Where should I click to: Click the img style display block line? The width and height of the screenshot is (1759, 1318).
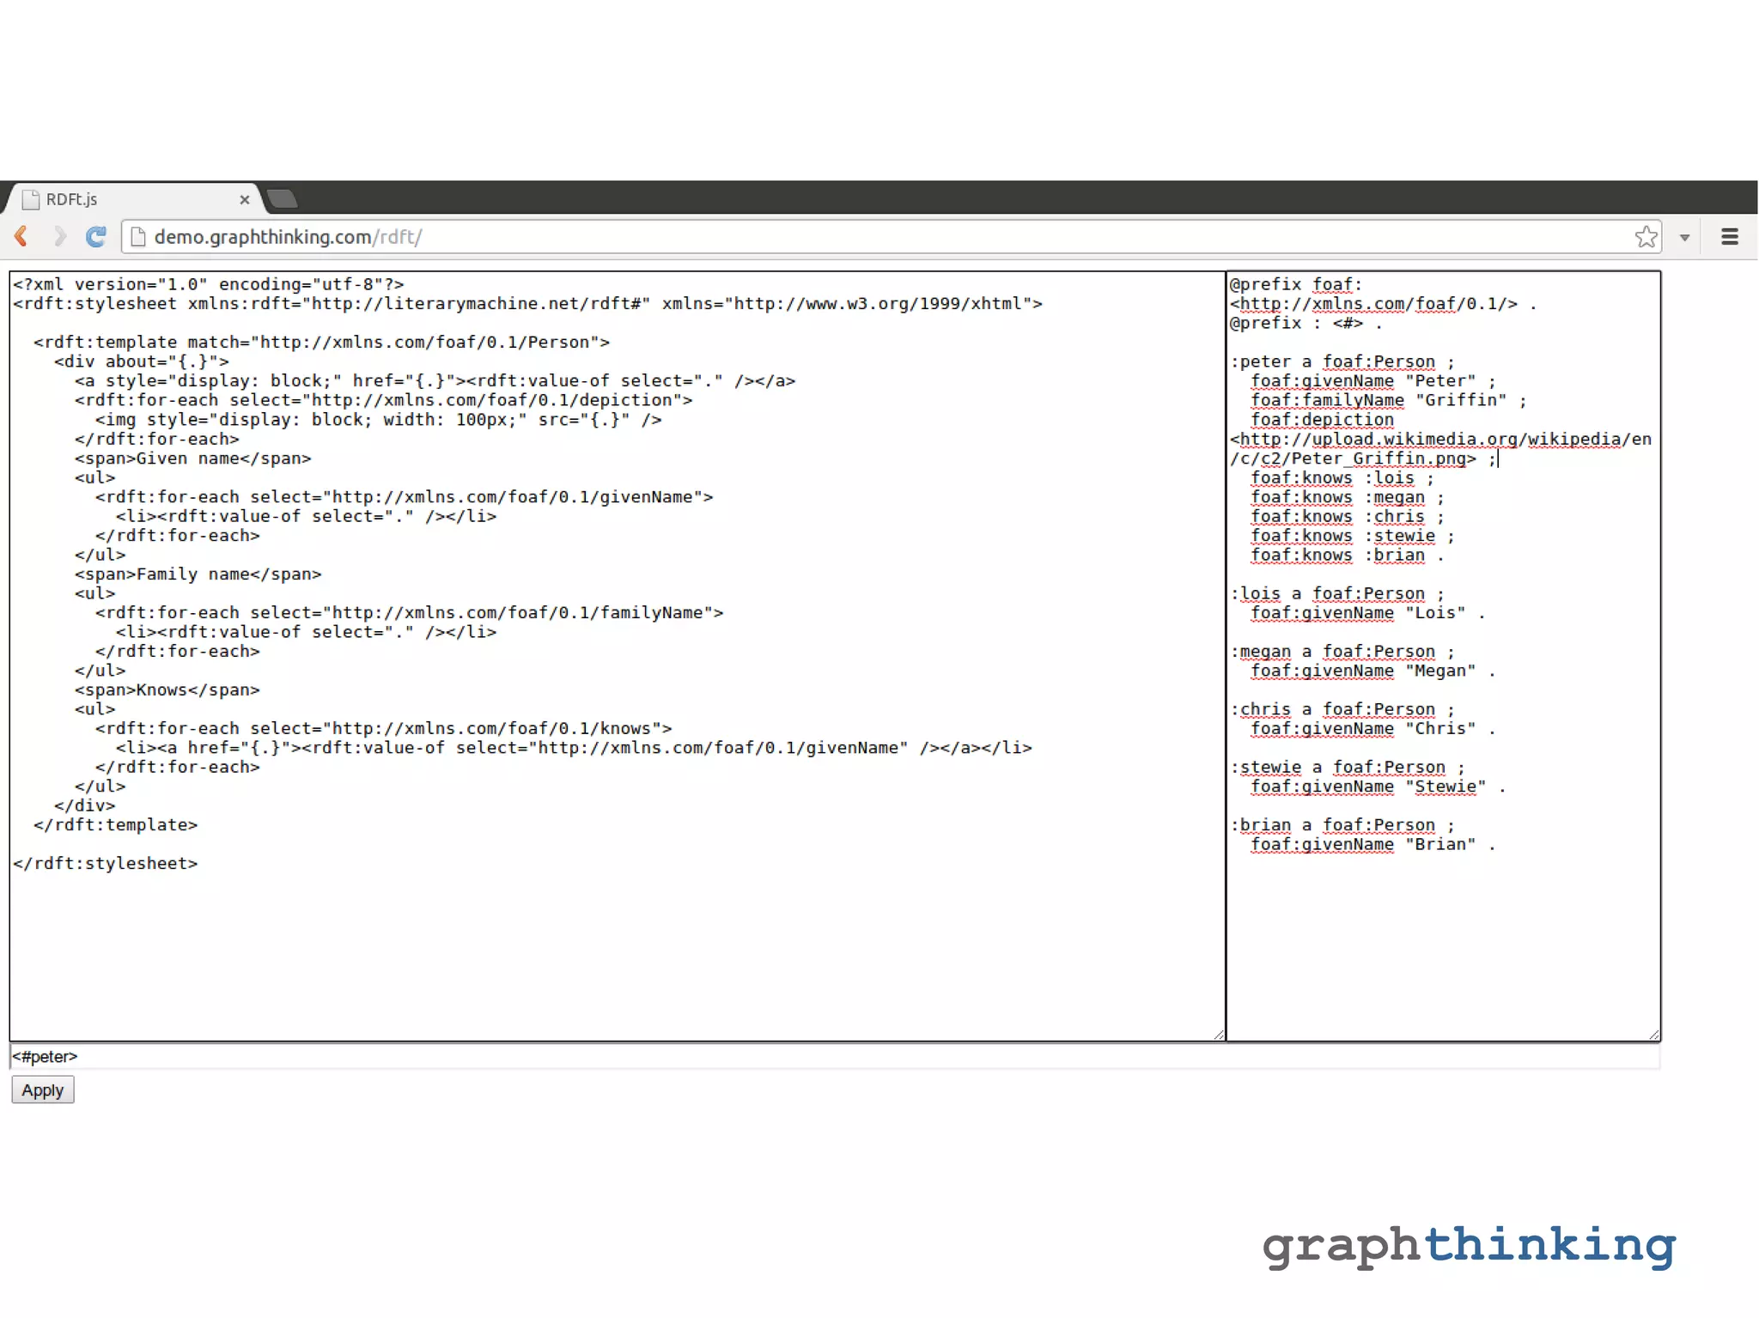(379, 419)
